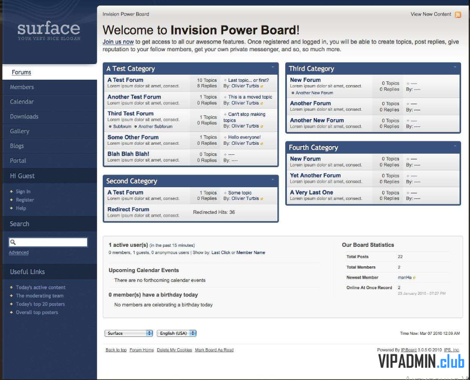Click Forum Home in the footer
The width and height of the screenshot is (470, 380).
pos(141,350)
